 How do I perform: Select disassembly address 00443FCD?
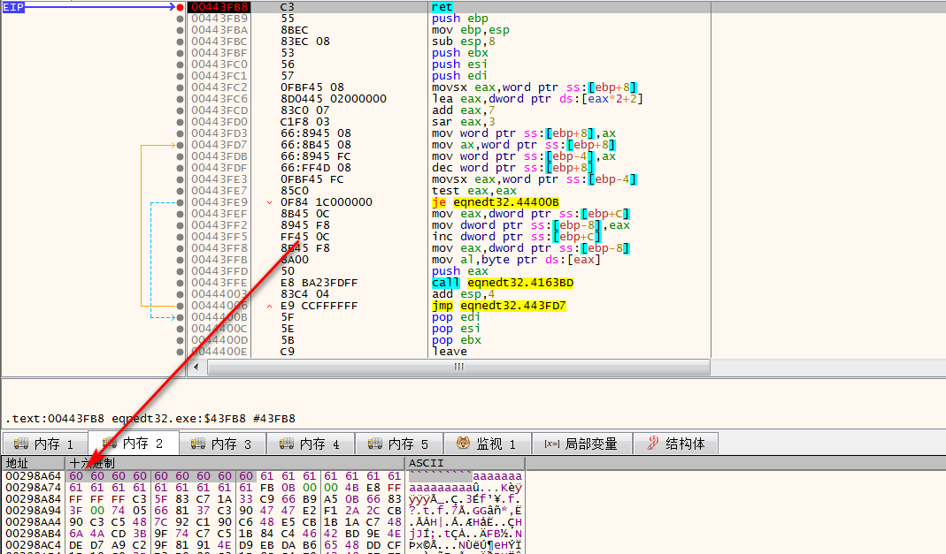(219, 110)
